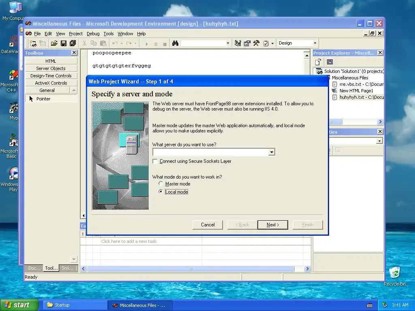
Task: Click Open File icon in Project Explorer
Action: point(318,62)
